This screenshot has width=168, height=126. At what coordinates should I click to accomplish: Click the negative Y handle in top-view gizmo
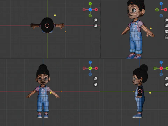(x=90, y=16)
